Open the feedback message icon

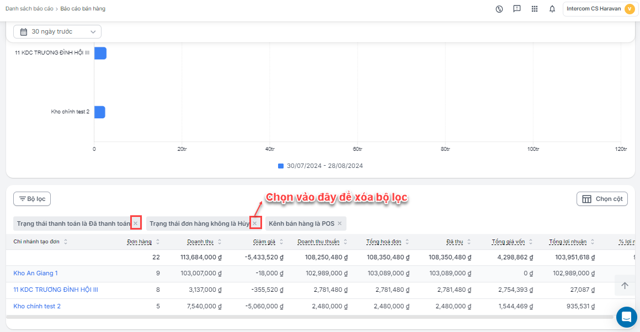pyautogui.click(x=516, y=9)
